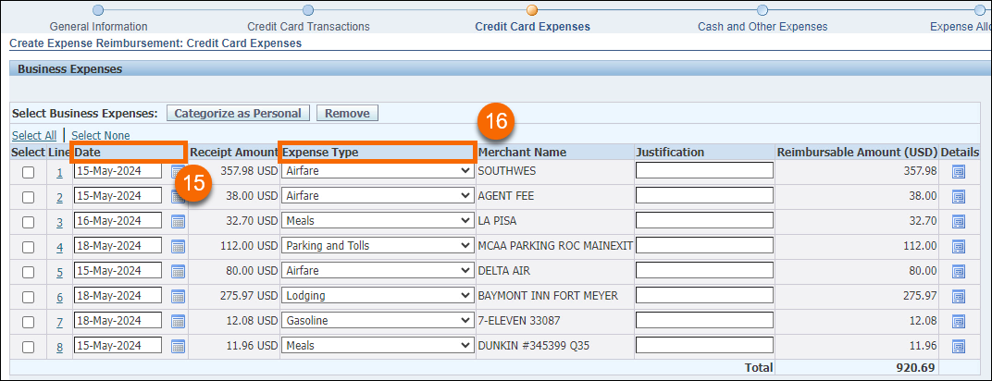The image size is (992, 381).
Task: Go to Credit Card Transactions step
Action: coord(308,27)
